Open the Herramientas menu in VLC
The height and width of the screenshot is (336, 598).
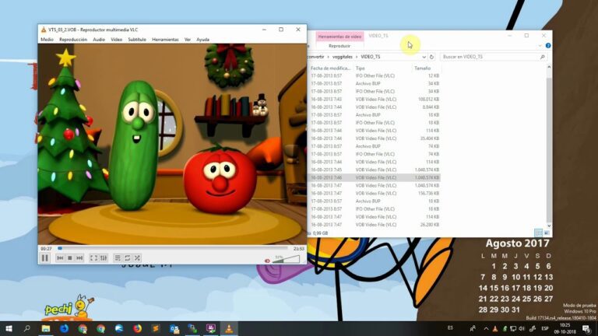(165, 40)
